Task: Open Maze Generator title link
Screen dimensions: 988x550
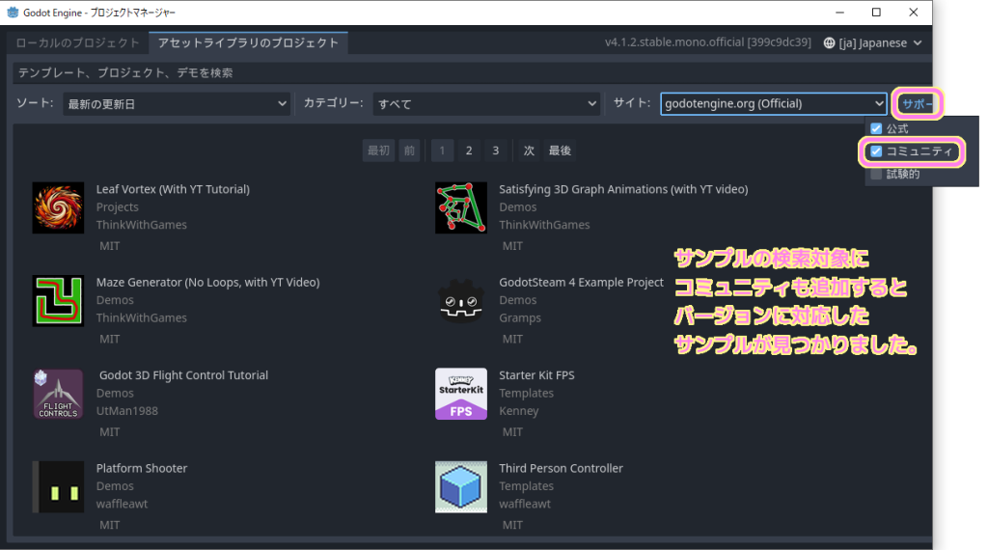Action: click(x=208, y=283)
